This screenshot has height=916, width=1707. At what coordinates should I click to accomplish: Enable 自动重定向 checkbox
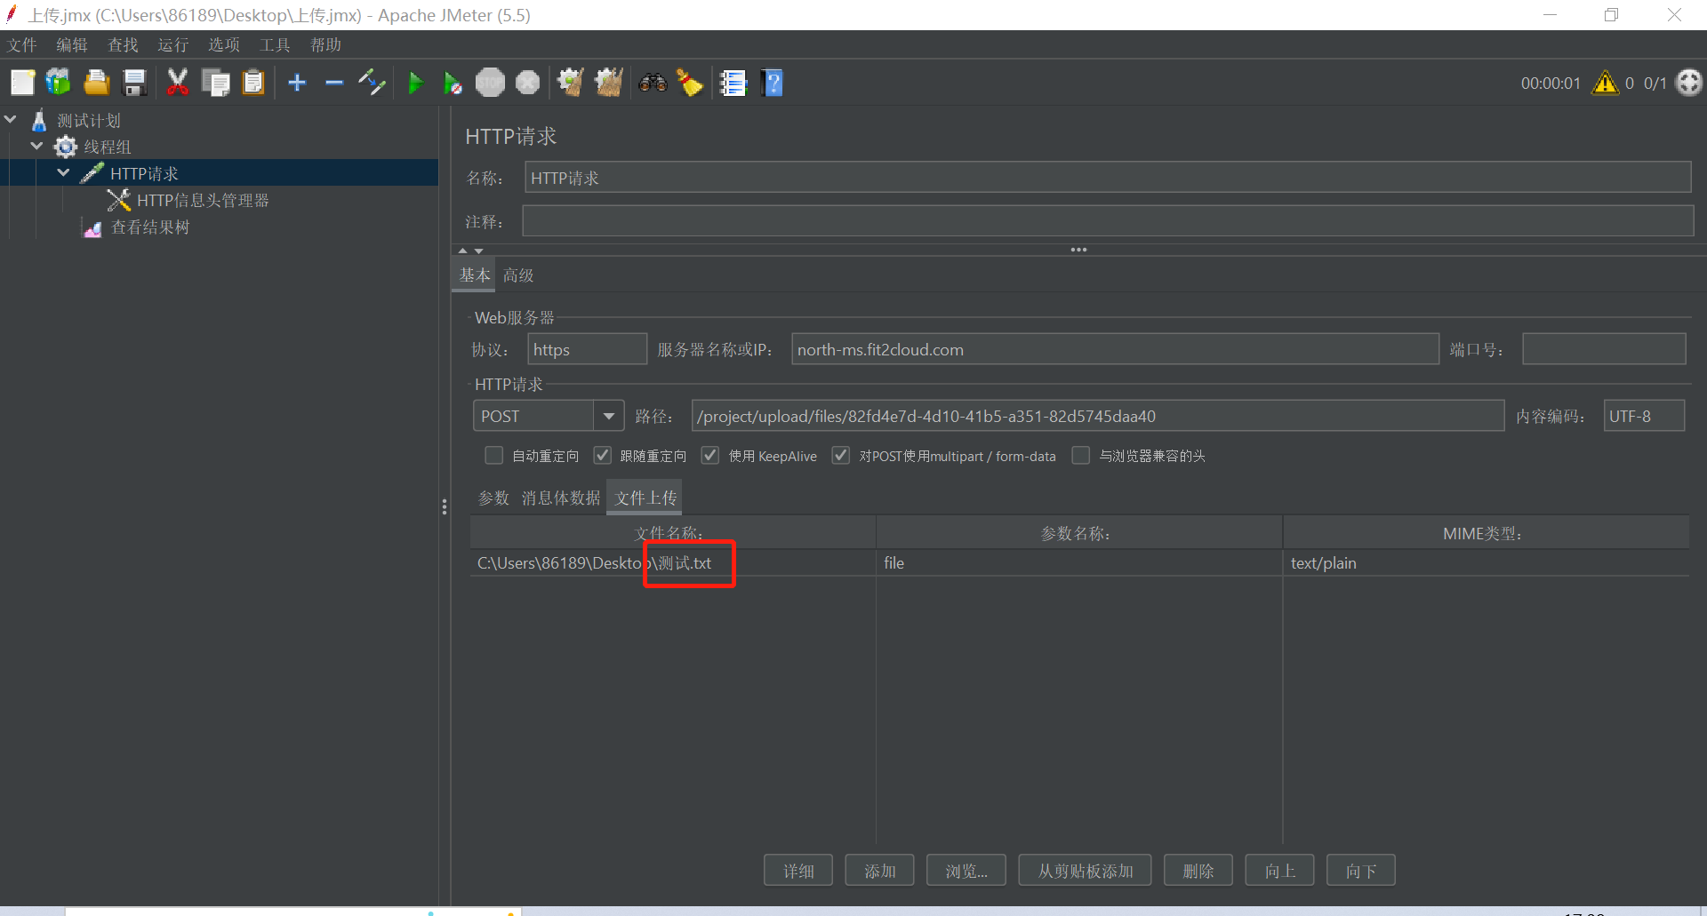coord(493,455)
